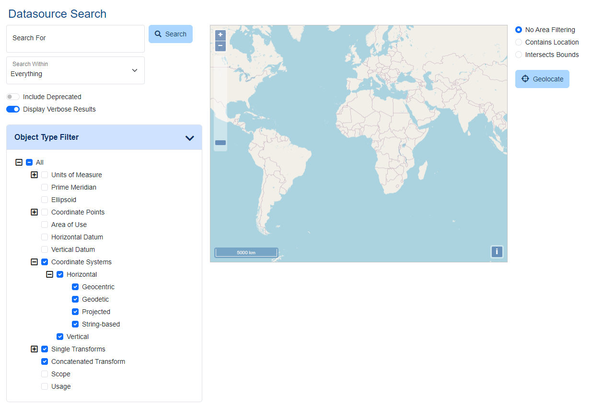Open the Search Within dropdown

click(x=75, y=70)
